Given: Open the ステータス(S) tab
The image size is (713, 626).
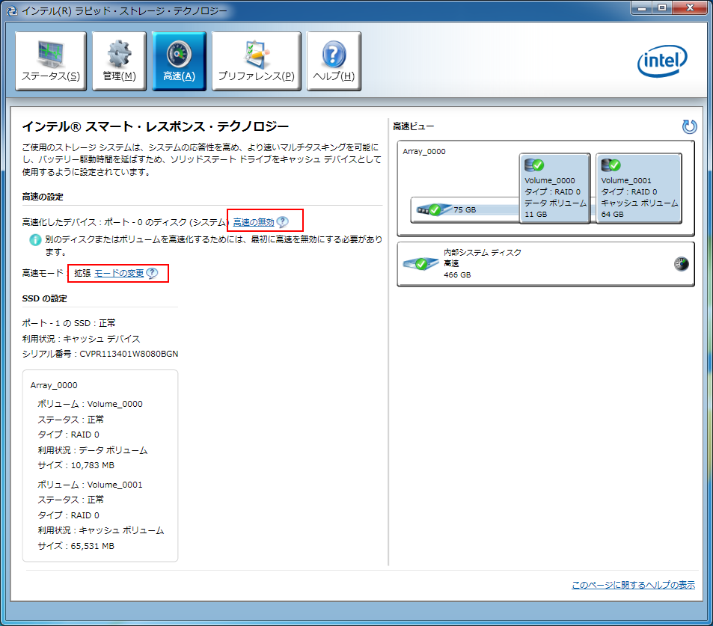Looking at the screenshot, I should [50, 61].
